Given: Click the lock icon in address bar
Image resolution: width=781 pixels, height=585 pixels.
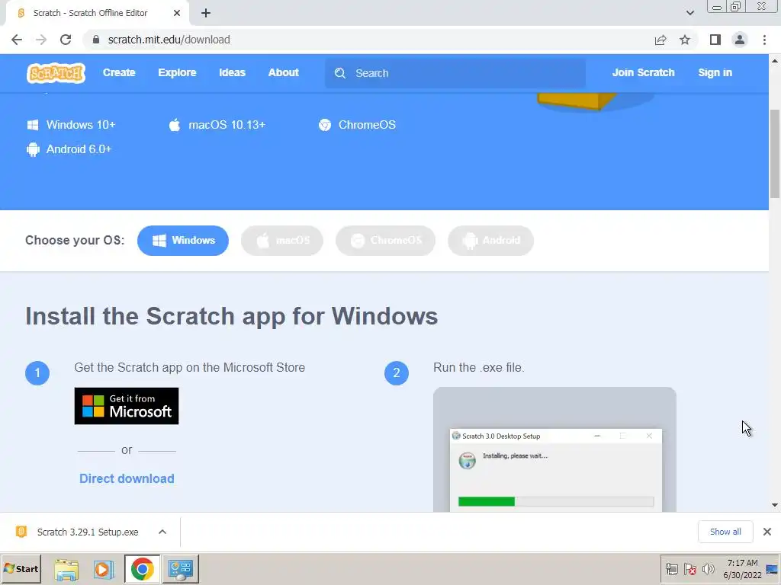Looking at the screenshot, I should pos(96,40).
